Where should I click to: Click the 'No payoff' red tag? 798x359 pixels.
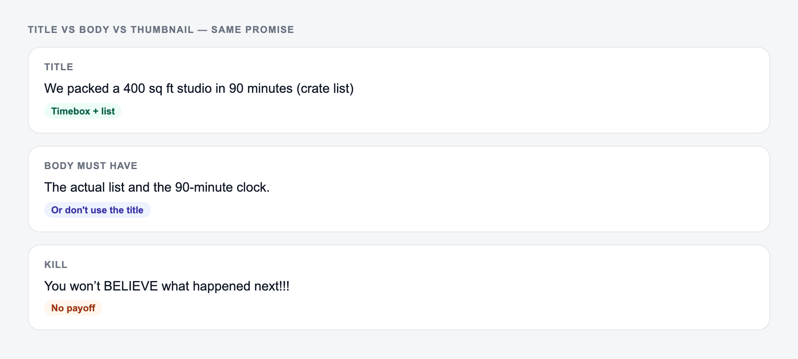tap(73, 308)
